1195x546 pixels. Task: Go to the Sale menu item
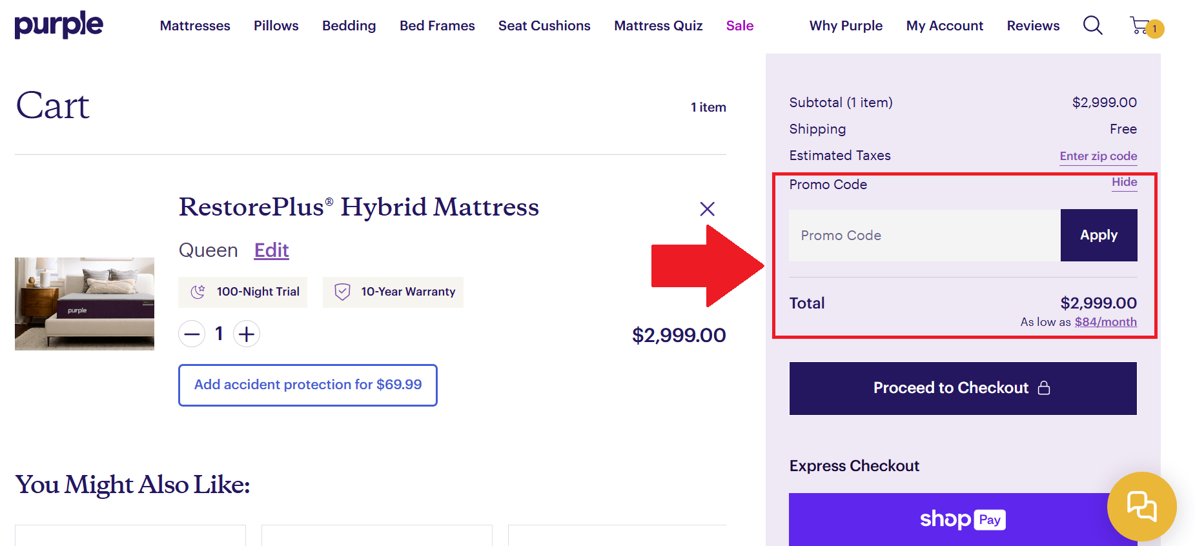pos(739,26)
